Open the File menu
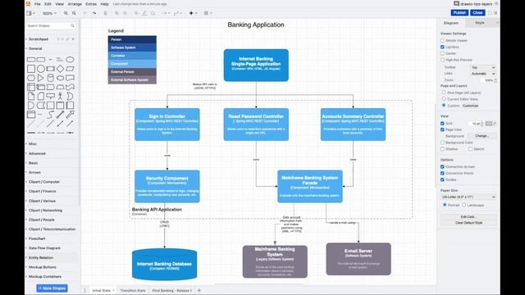The width and height of the screenshot is (525, 295). click(38, 4)
